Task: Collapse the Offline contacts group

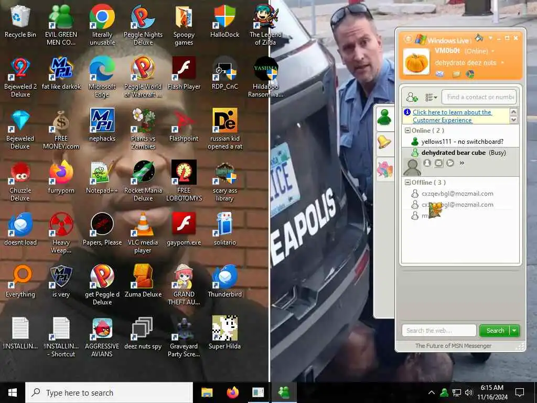Action: click(407, 183)
